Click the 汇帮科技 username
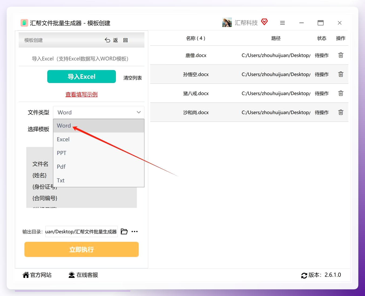365x296 pixels. (246, 23)
